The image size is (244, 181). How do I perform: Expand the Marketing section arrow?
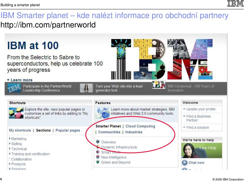[x=10, y=138]
